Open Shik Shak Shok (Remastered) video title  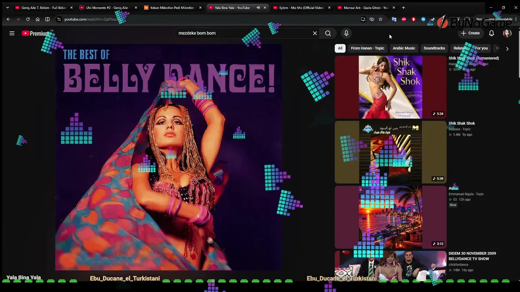point(474,58)
